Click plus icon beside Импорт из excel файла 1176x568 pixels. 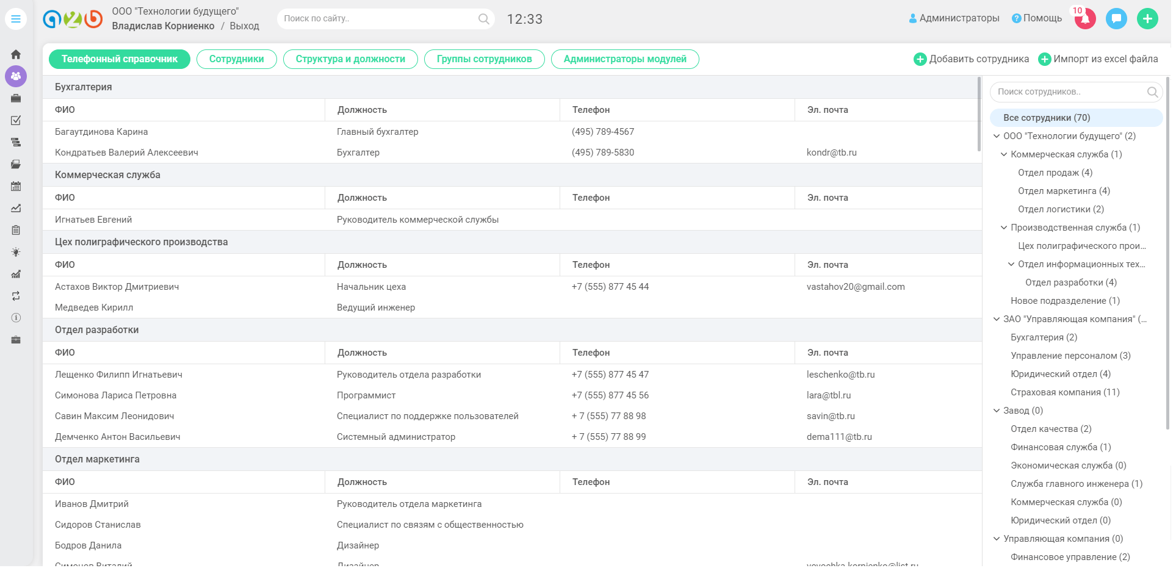[x=1045, y=59]
